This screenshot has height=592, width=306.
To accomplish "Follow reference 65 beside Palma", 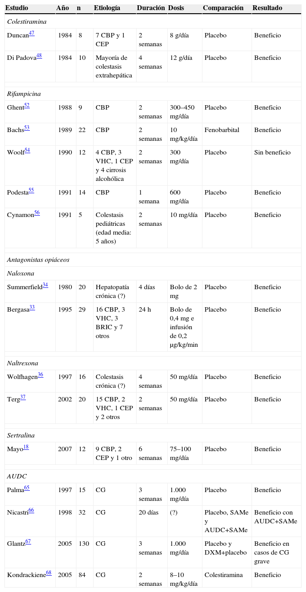I will (27, 487).
